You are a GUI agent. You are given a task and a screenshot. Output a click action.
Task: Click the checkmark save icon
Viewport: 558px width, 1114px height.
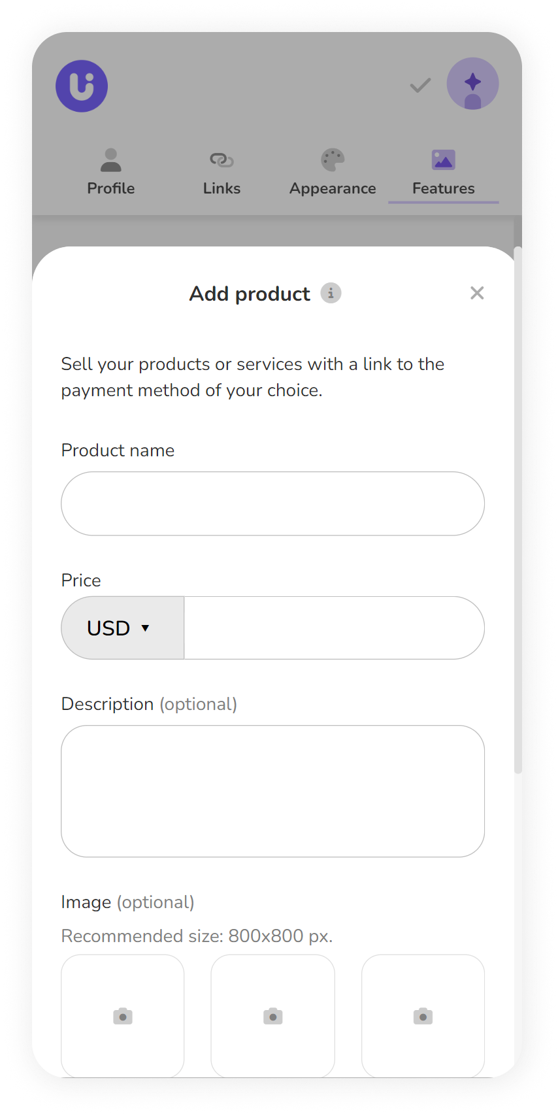[420, 85]
